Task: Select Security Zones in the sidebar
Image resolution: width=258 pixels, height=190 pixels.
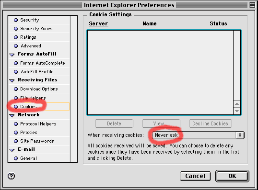Action: click(39, 29)
